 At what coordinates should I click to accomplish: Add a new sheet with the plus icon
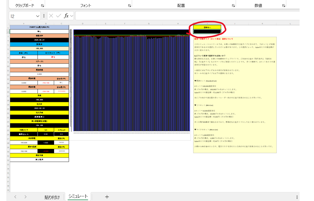(x=107, y=197)
